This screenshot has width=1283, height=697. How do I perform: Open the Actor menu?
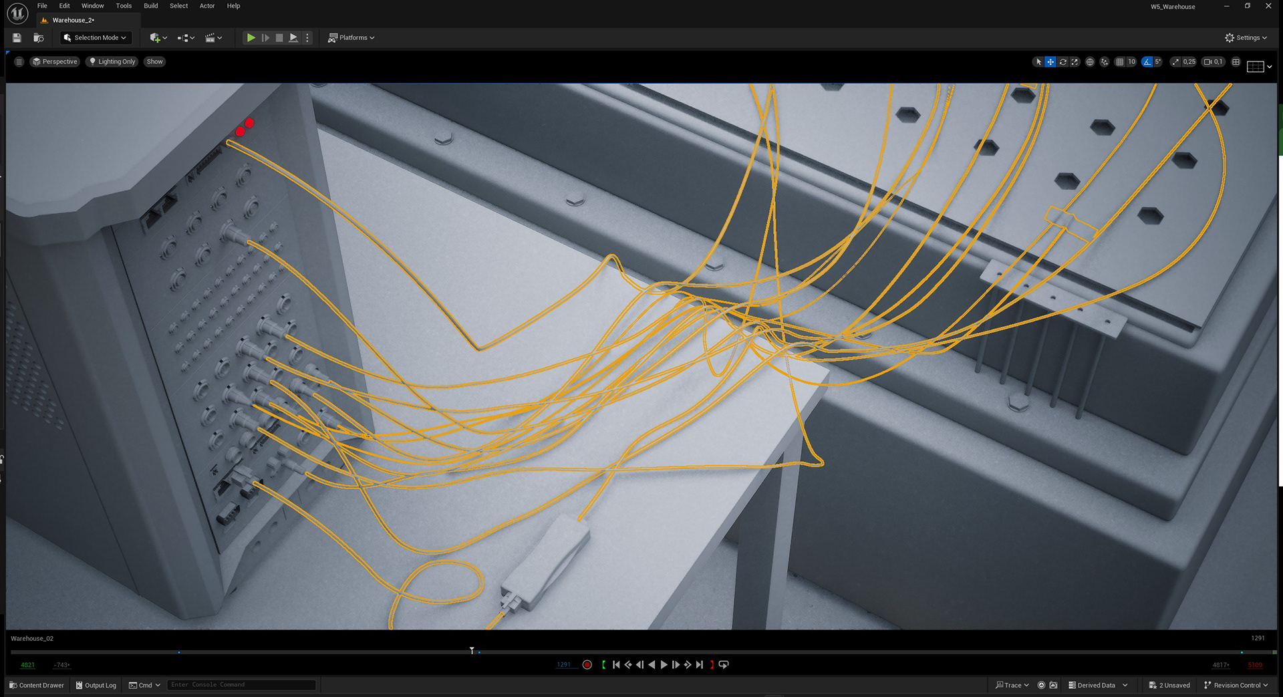[207, 6]
